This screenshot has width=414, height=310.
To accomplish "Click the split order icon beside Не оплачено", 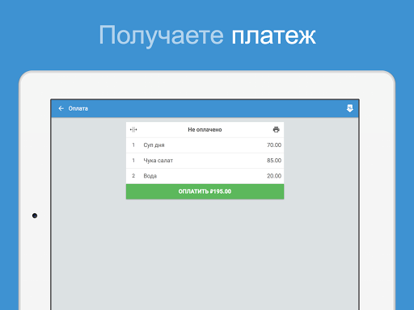I will pos(133,130).
